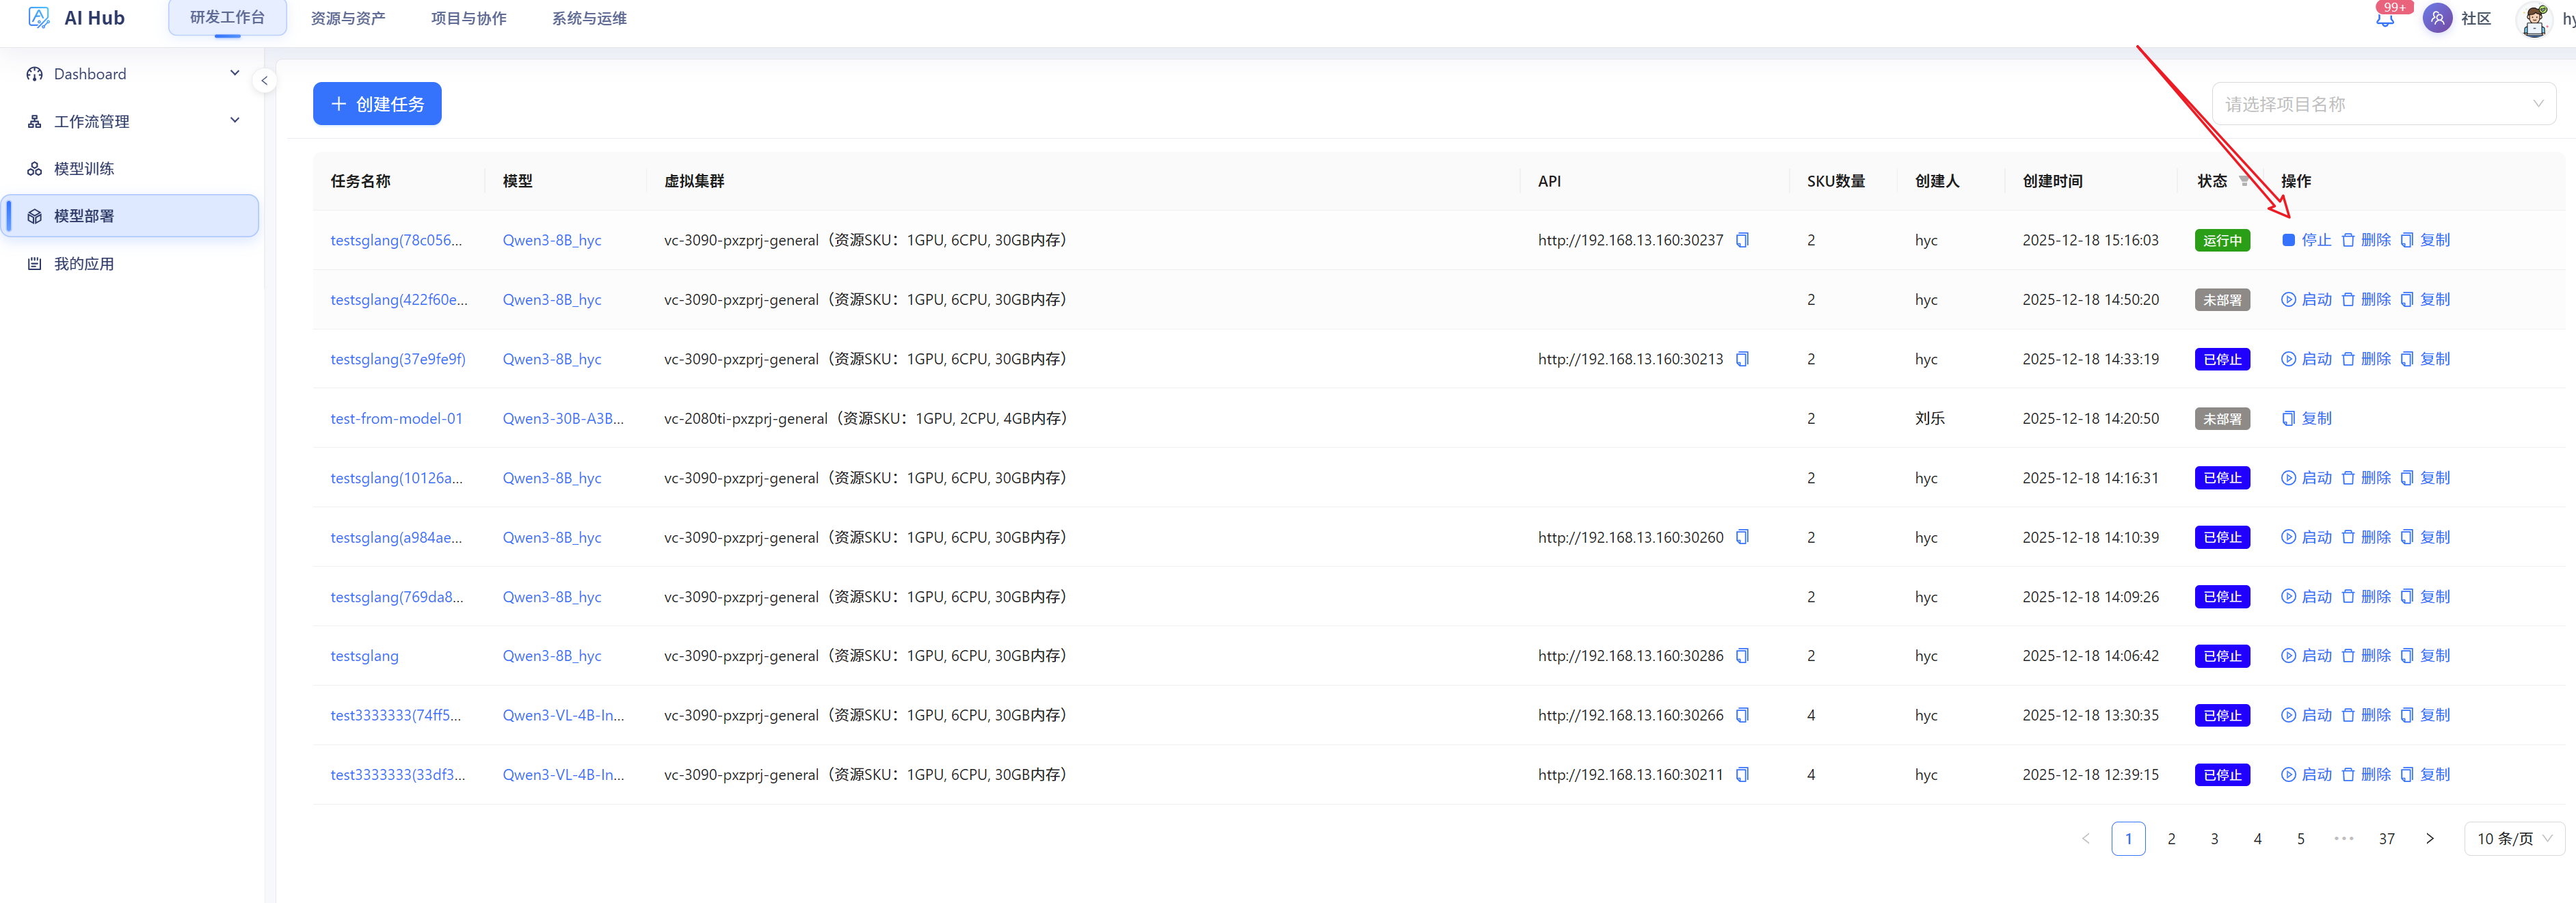The width and height of the screenshot is (2576, 903).
Task: Open the 请选择项目名称 project dropdown
Action: [x=2384, y=104]
